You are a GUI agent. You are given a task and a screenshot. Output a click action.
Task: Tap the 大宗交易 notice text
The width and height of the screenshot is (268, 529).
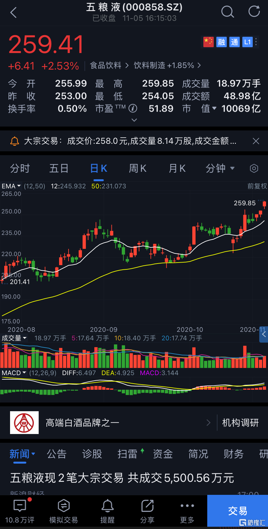pyautogui.click(x=130, y=141)
